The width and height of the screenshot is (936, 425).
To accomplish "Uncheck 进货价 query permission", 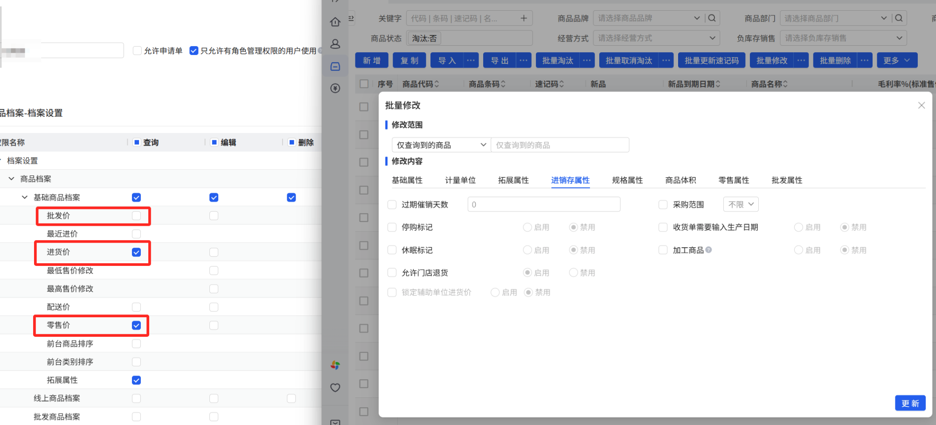I will pos(136,252).
